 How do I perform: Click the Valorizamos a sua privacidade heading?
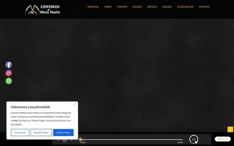click(x=31, y=107)
